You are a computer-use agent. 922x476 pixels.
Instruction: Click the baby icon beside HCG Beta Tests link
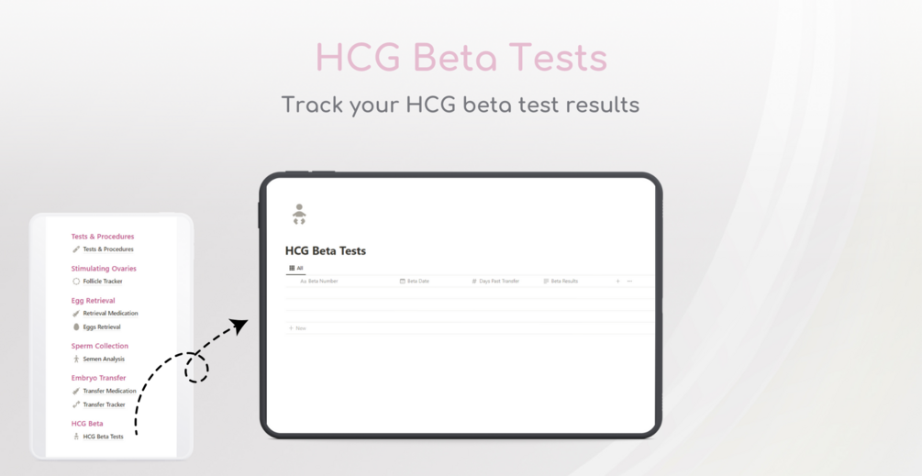click(76, 437)
